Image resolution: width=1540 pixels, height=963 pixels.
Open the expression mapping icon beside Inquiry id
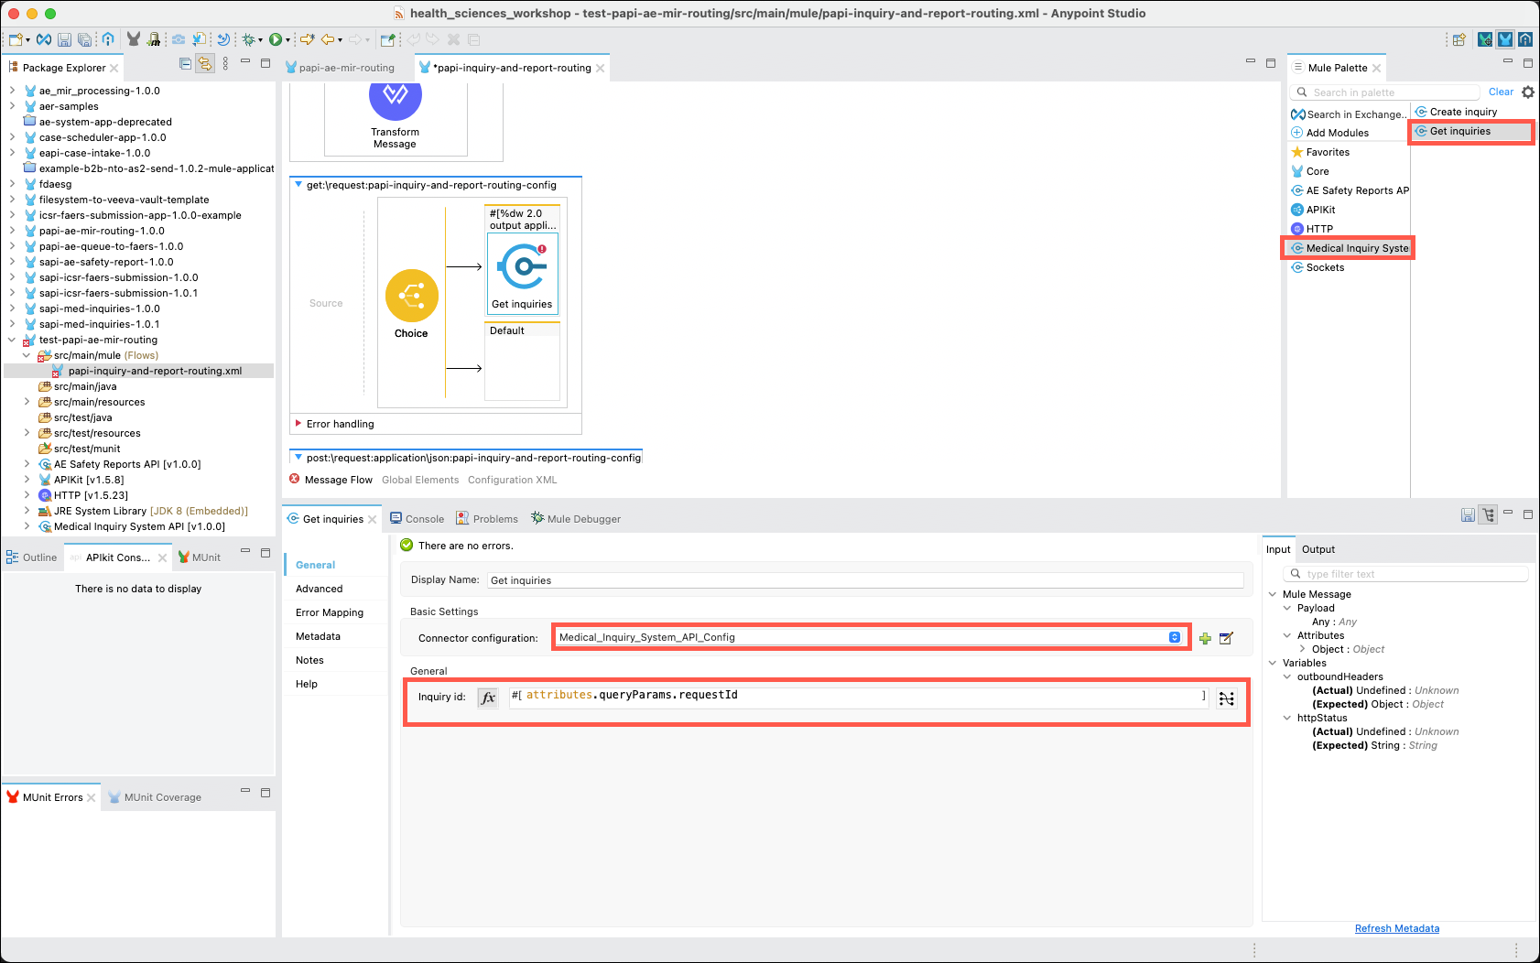click(x=1227, y=698)
